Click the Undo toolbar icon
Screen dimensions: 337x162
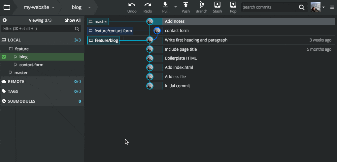(132, 5)
